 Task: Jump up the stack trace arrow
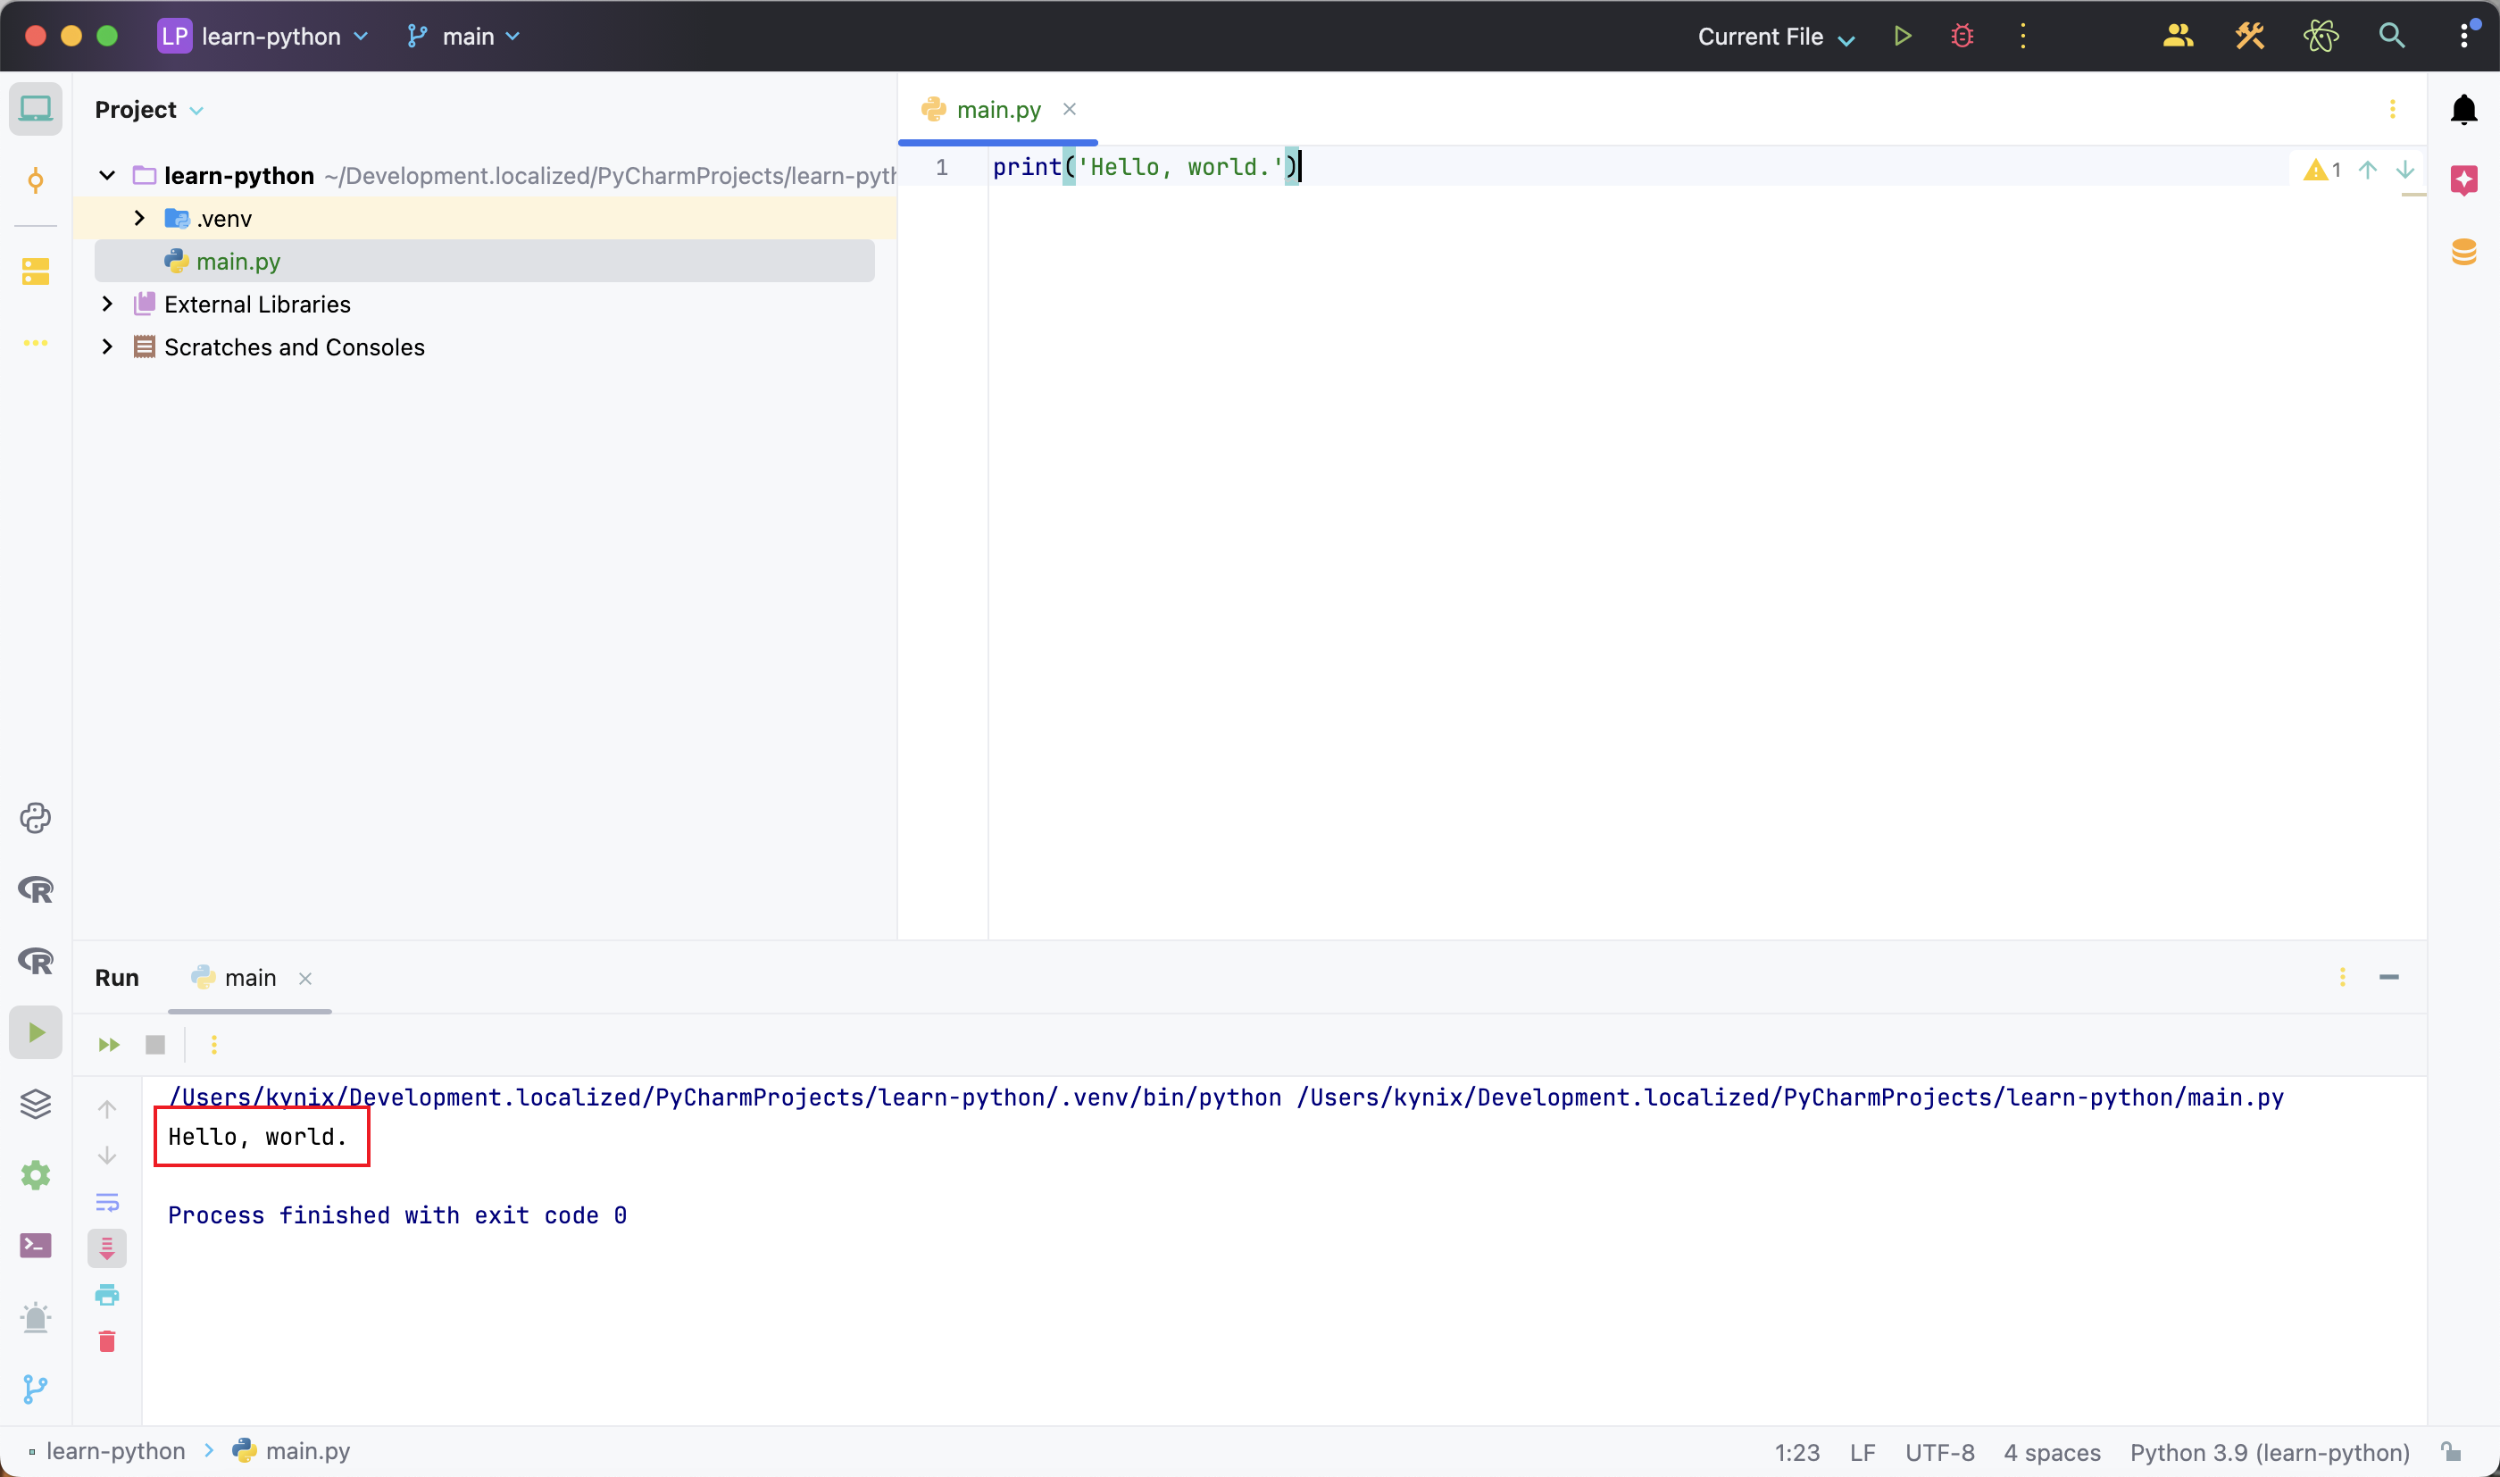click(x=107, y=1109)
